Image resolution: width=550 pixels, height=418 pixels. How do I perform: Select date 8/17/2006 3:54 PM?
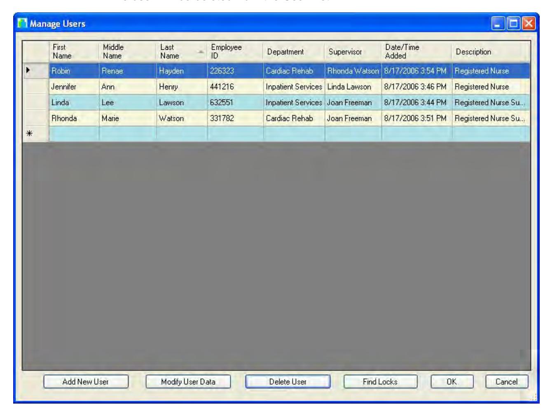coord(417,71)
